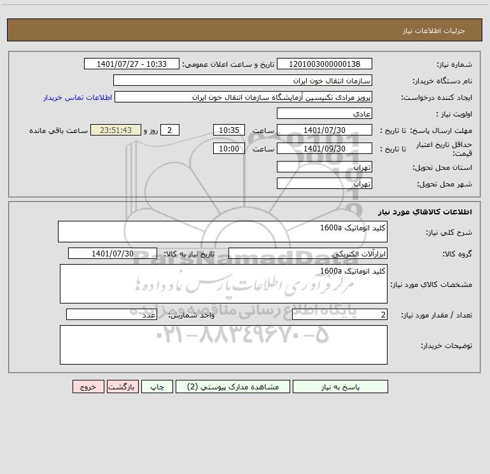The width and height of the screenshot is (490, 474).
Task: Click the ایجاد کننده درخواست label
Action: click(x=437, y=97)
